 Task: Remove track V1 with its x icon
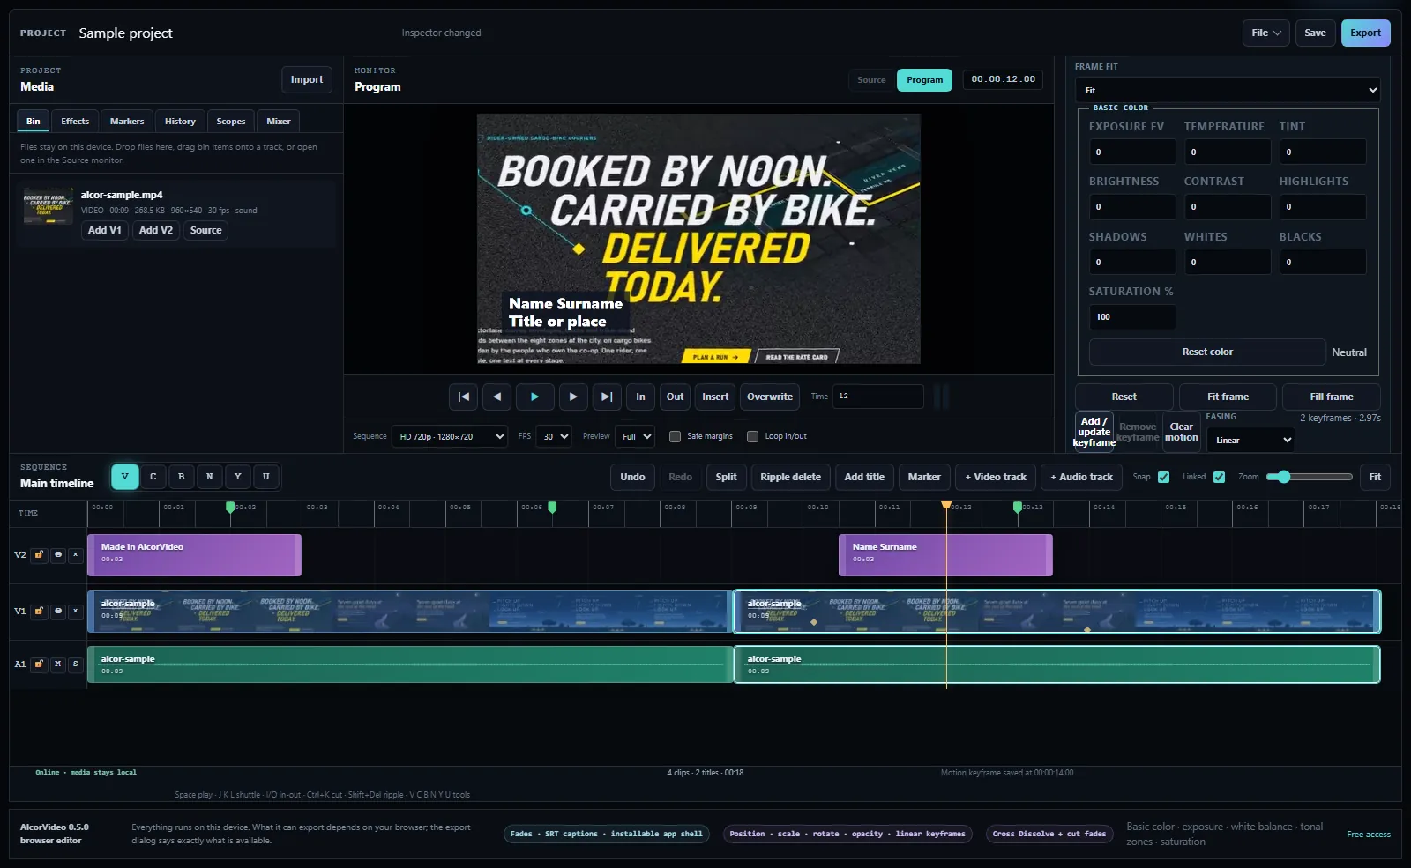click(x=76, y=611)
